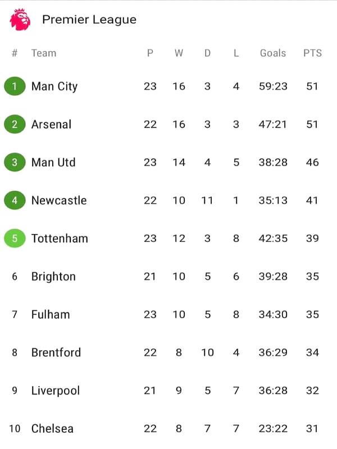This screenshot has height=449, width=337.
Task: Click the Premier League lion logo
Action: [20, 20]
